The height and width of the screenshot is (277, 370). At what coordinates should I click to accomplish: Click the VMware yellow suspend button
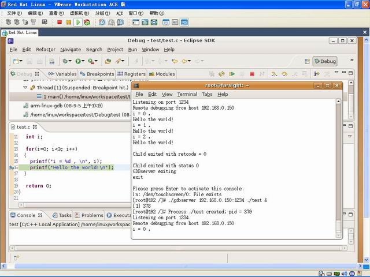tap(69, 23)
